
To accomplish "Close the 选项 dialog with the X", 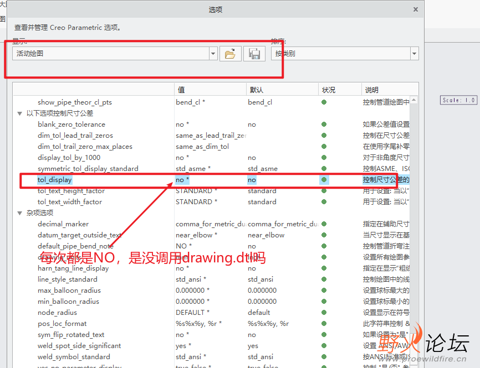I will pyautogui.click(x=415, y=9).
